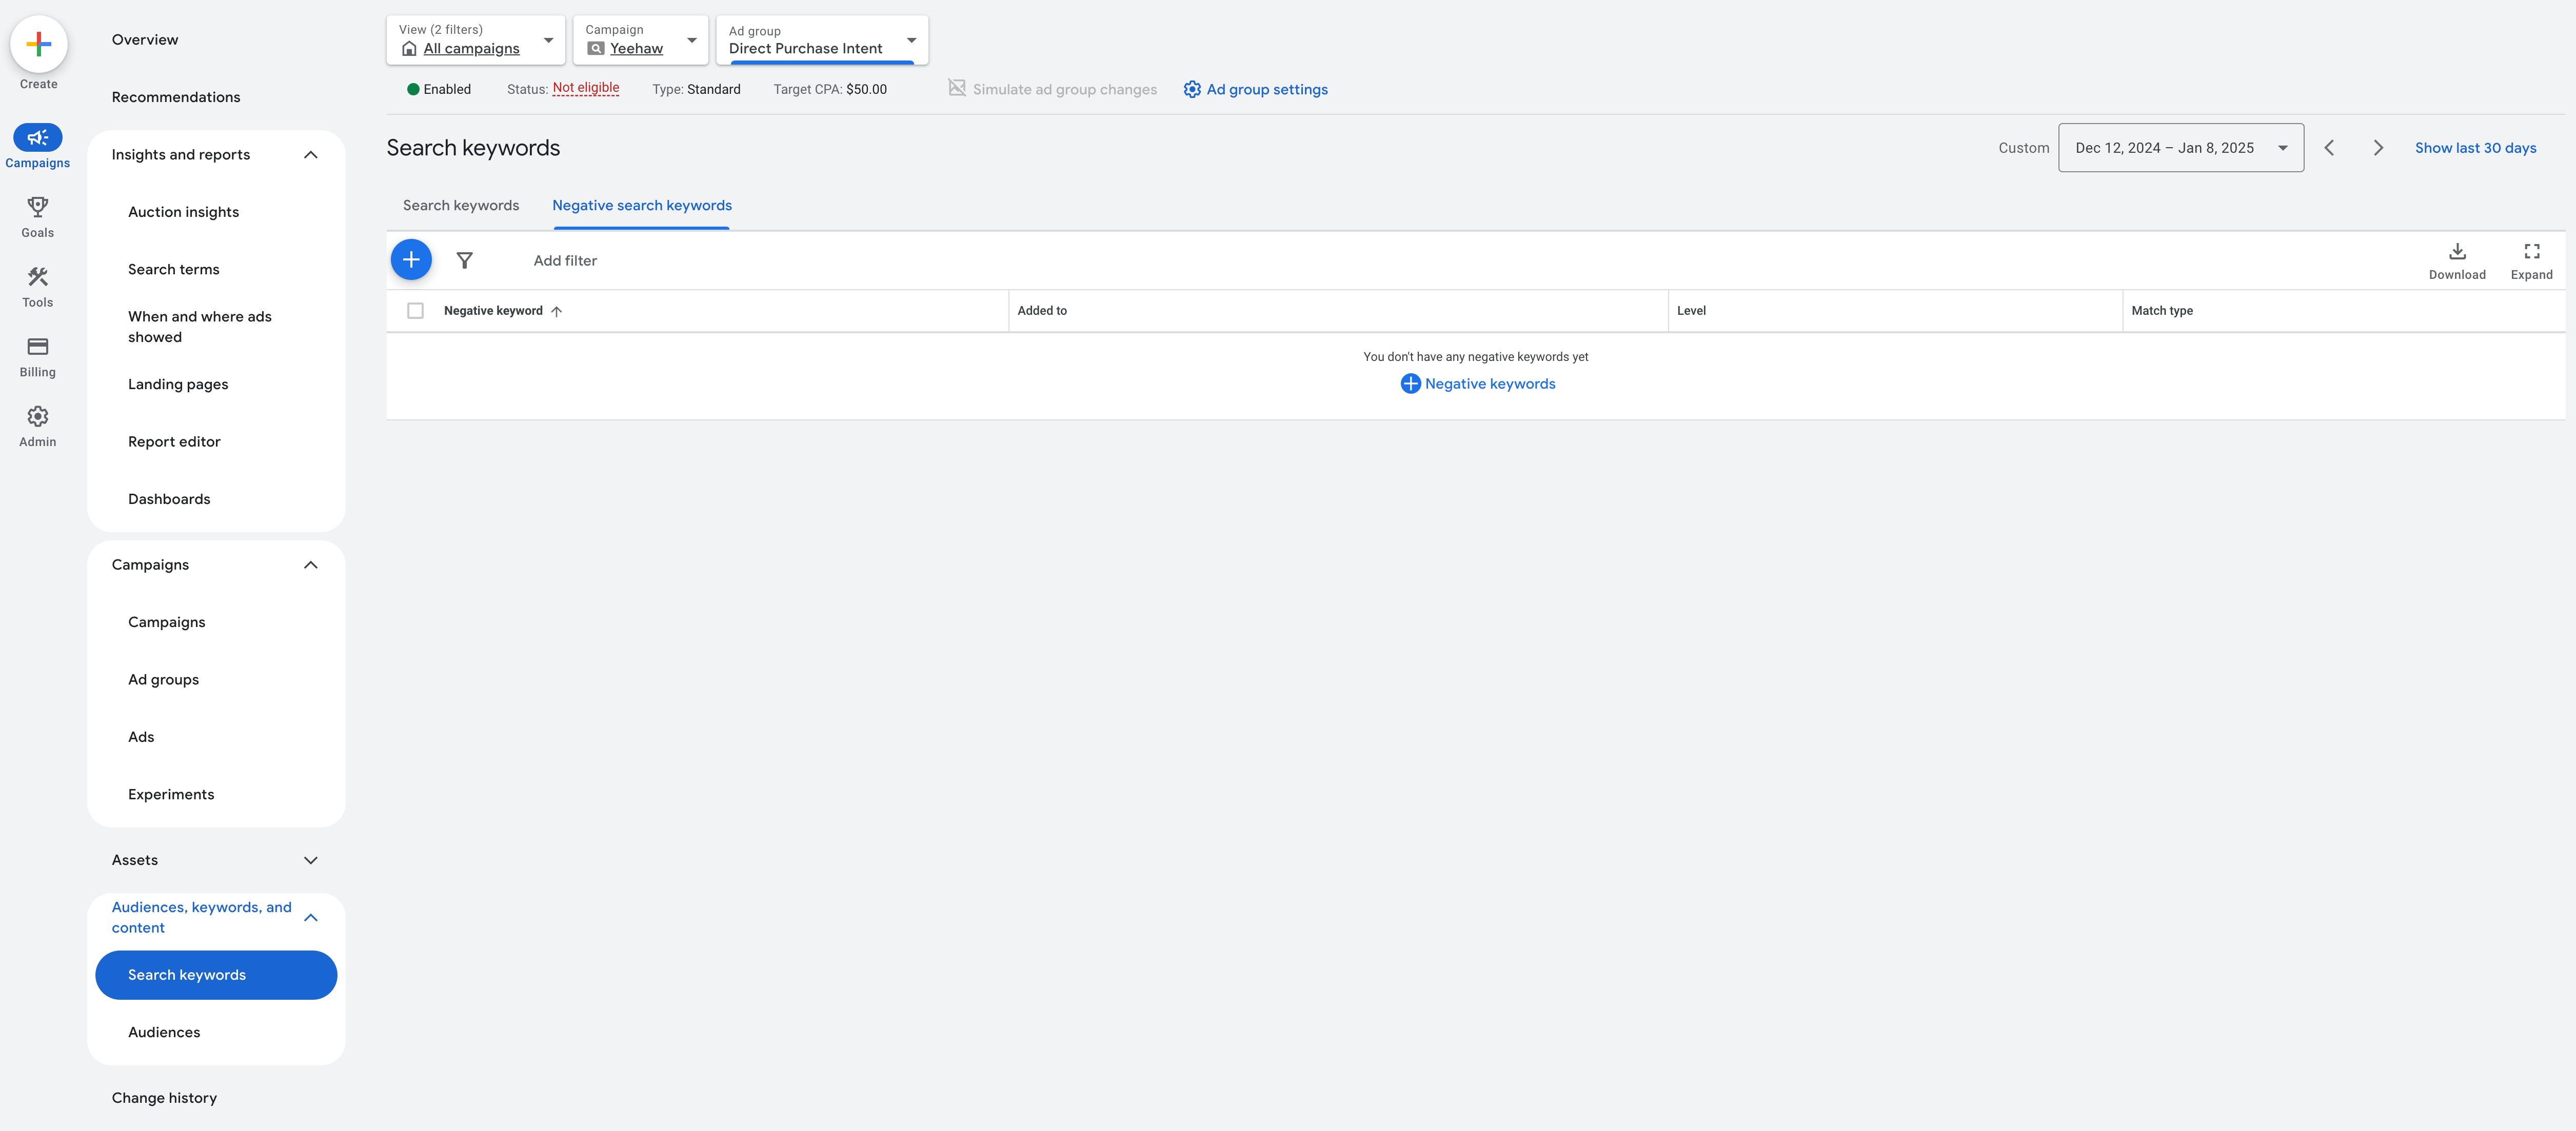
Task: Open the date range Dec 12 – Jan 8 dropdown
Action: click(2181, 148)
